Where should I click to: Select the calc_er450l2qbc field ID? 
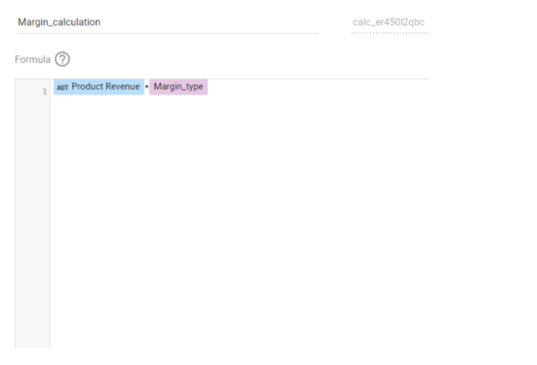pos(390,22)
